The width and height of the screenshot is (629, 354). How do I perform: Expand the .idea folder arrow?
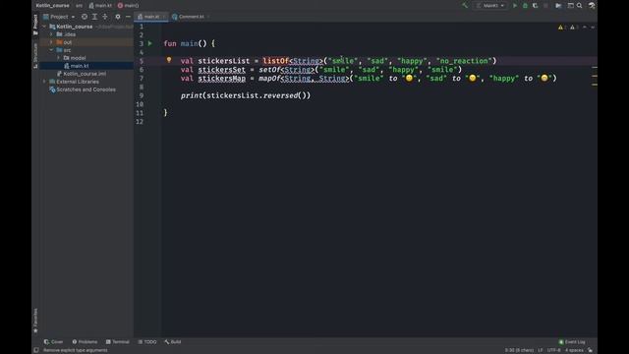coord(51,34)
